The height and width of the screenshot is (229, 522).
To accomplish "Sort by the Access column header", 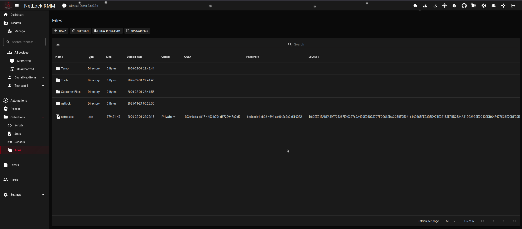I will 166,57.
